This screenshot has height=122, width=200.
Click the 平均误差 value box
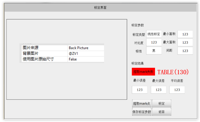(x=177, y=90)
